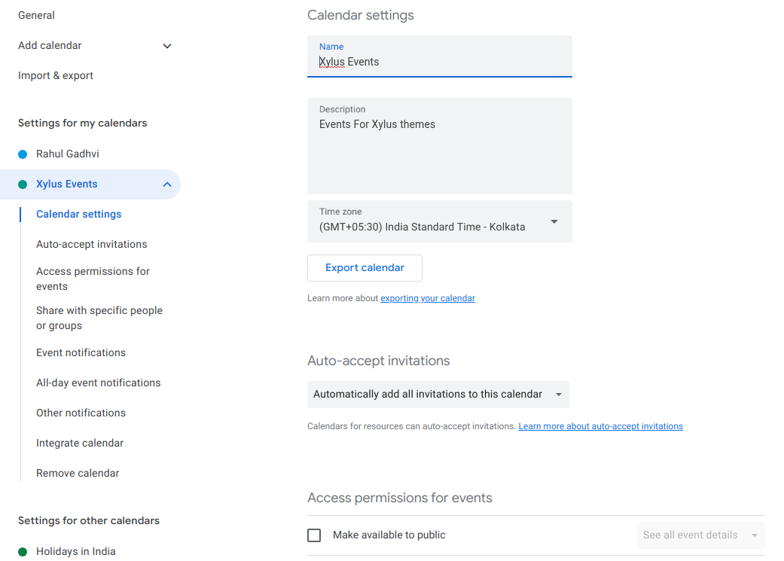Screen dimensions: 784x561
Task: Open the auto-accept invitations behavior dropdown
Action: click(x=558, y=394)
